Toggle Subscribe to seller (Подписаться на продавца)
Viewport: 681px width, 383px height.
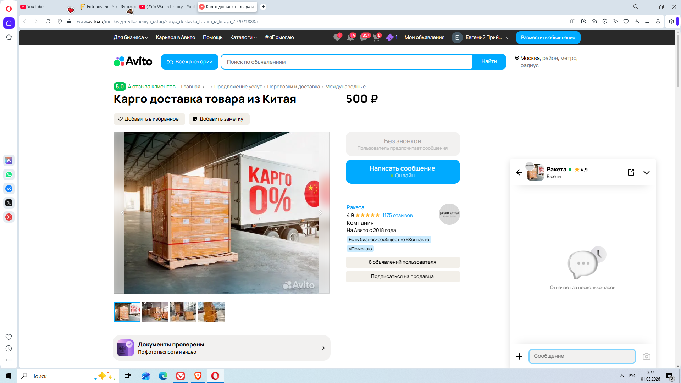402,277
